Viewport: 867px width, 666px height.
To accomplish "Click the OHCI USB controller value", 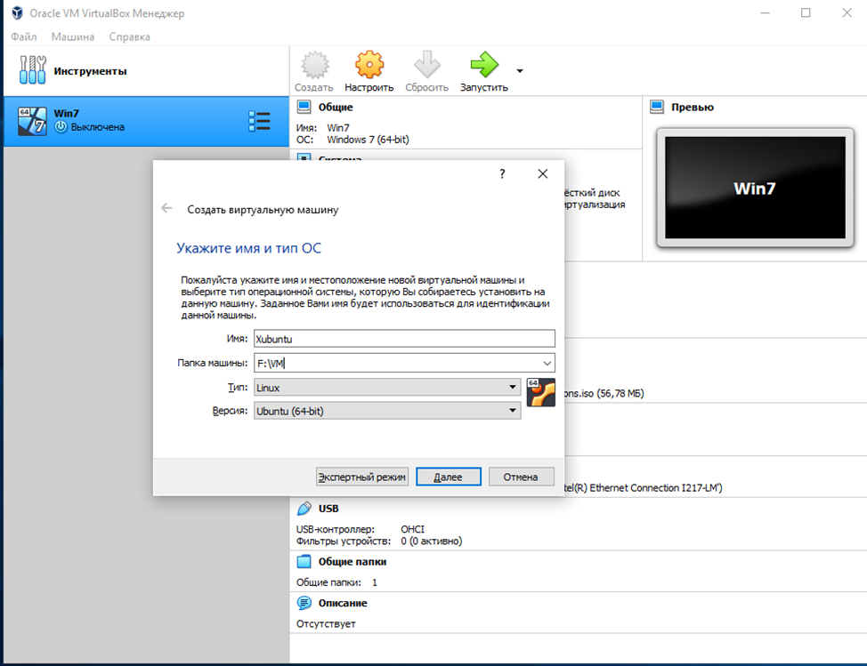I will [412, 529].
